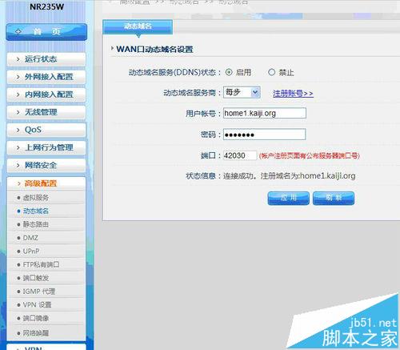Open the 动态域名服务商 dropdown
This screenshot has height=350, width=400.
coord(242,92)
